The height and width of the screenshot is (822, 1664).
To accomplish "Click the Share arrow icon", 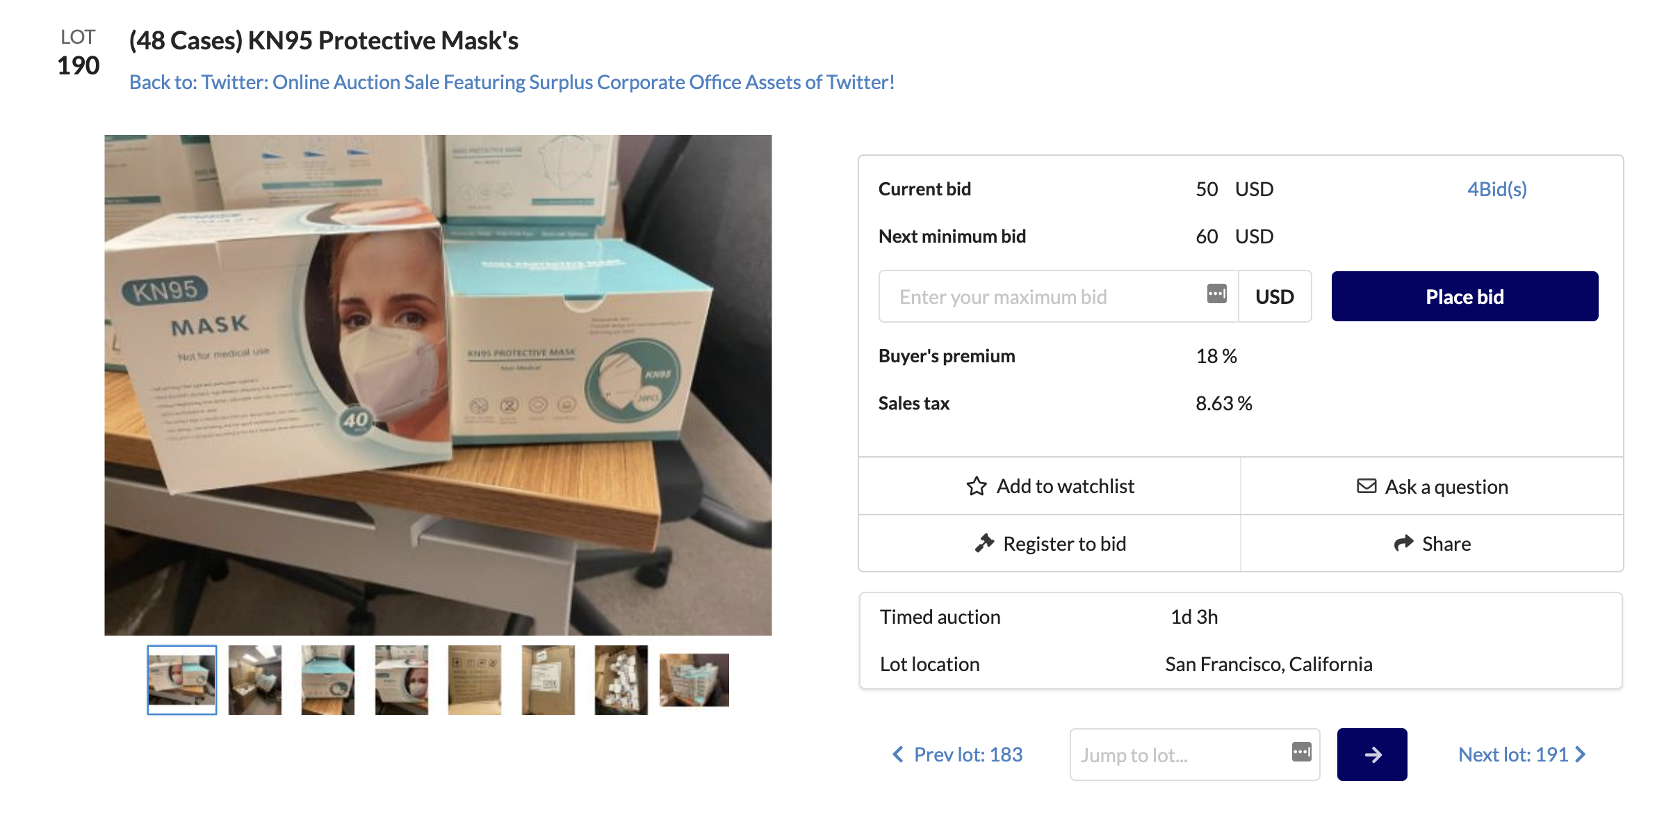I will 1403,543.
